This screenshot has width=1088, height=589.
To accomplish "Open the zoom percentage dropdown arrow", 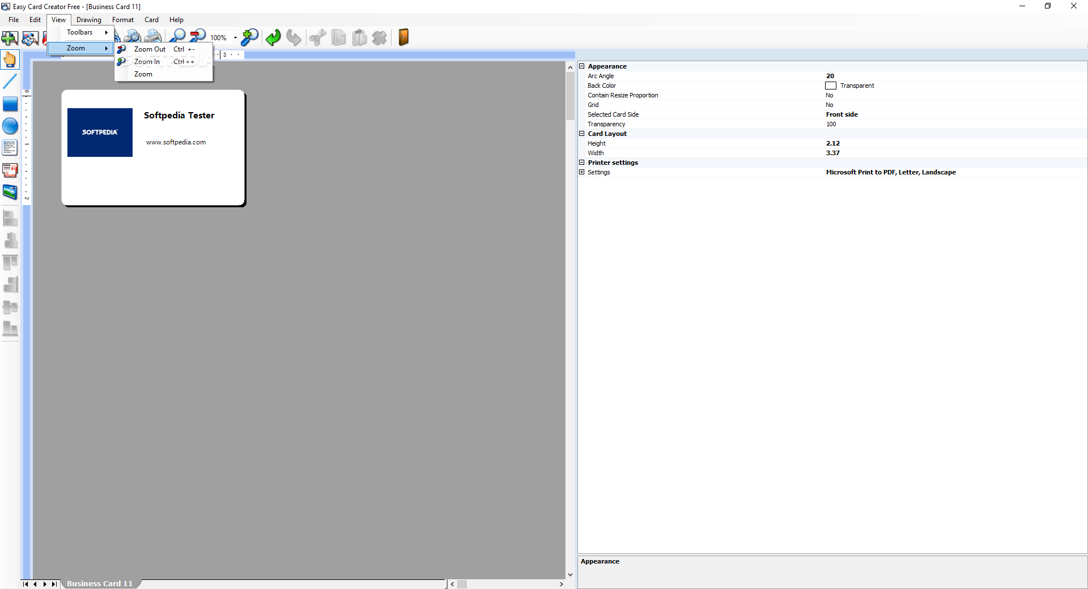I will coord(235,38).
